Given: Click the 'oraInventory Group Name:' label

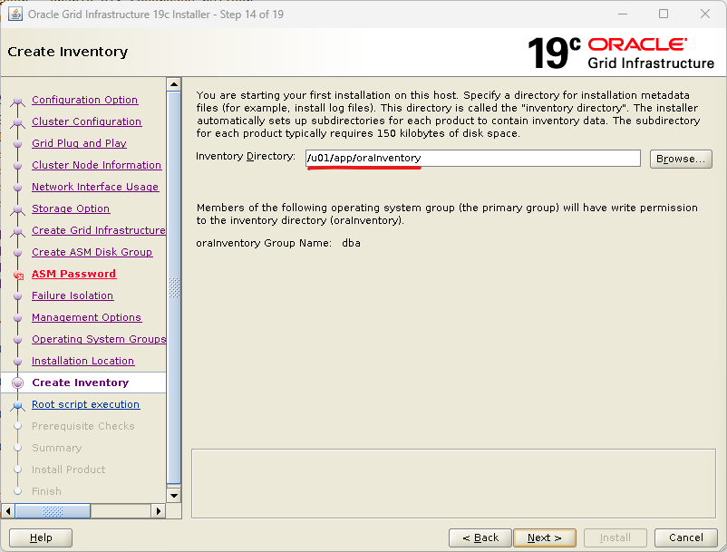Looking at the screenshot, I should [x=264, y=243].
